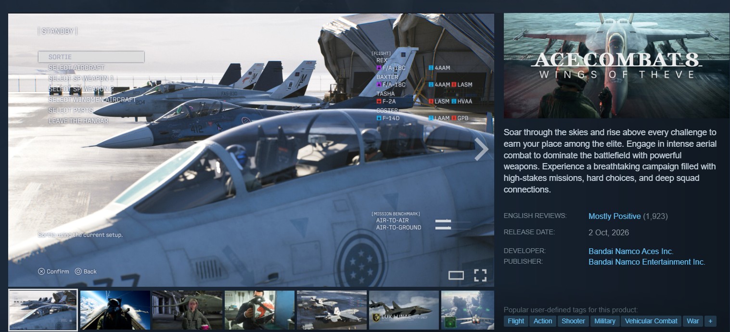Click the "GPB" weapon label in screenshot

460,118
